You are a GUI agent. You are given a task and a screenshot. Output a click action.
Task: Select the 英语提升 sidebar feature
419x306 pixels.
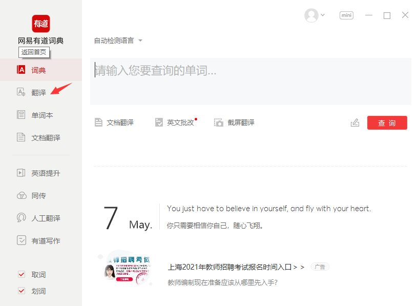tap(38, 173)
